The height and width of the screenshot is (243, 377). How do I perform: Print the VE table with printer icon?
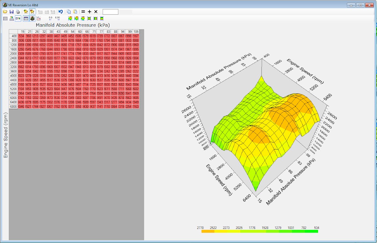pos(18,11)
